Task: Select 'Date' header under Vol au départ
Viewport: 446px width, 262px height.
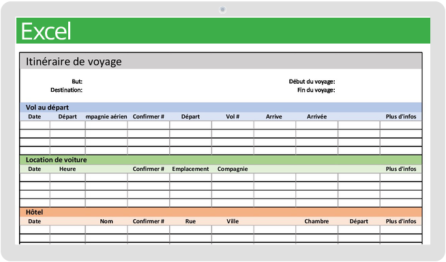Action: [x=34, y=116]
